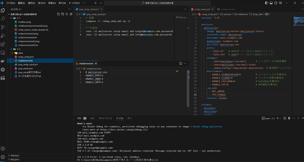Open the Kubernetes view in activity bar
Image resolution: width=304 pixels, height=162 pixels.
click(3, 69)
